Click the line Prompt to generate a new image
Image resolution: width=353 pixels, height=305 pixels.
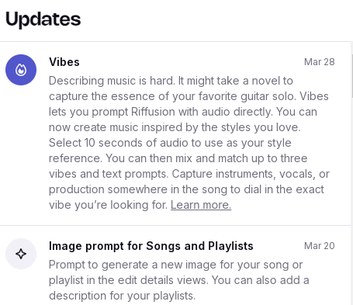(176, 265)
